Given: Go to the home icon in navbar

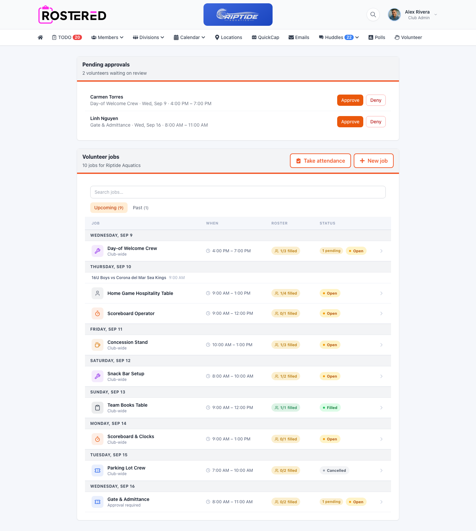Looking at the screenshot, I should click(x=40, y=37).
